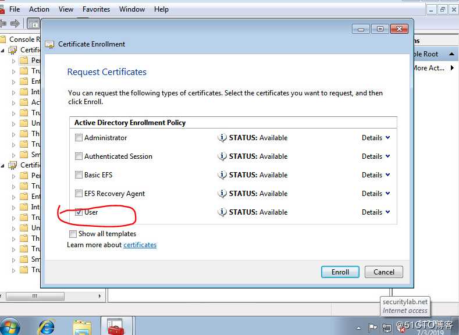Open the Favorites menu
The image size is (459, 335).
[x=97, y=9]
